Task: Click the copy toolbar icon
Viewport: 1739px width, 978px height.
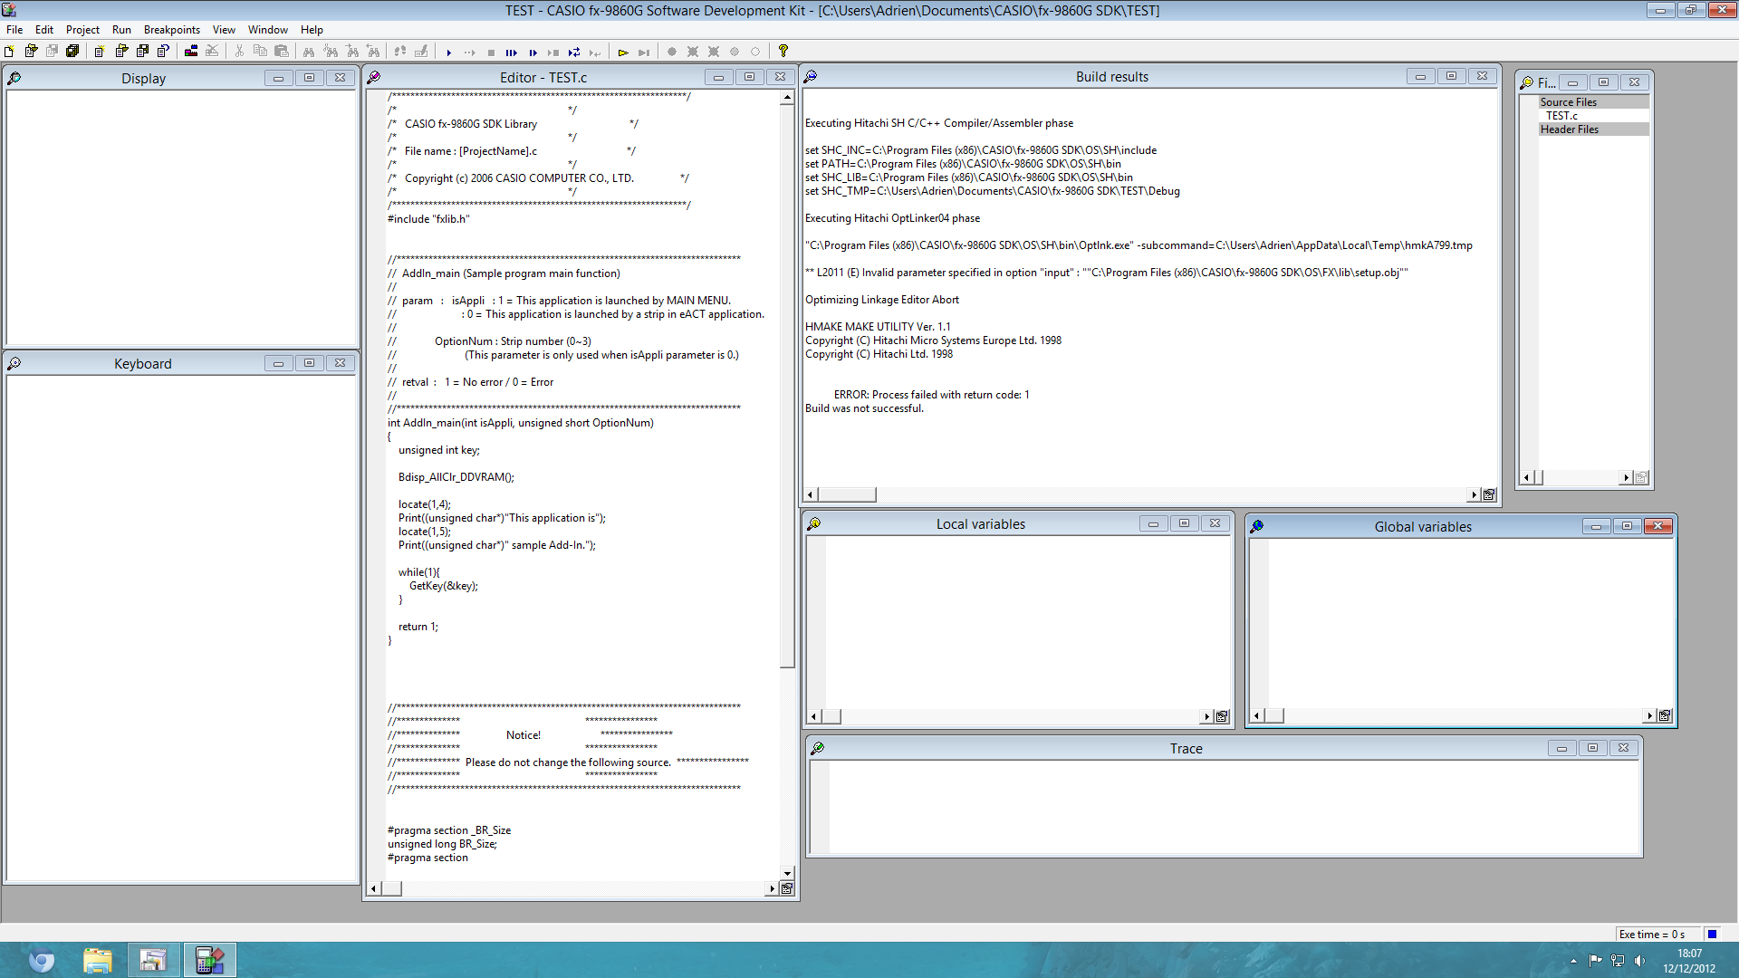Action: [260, 52]
